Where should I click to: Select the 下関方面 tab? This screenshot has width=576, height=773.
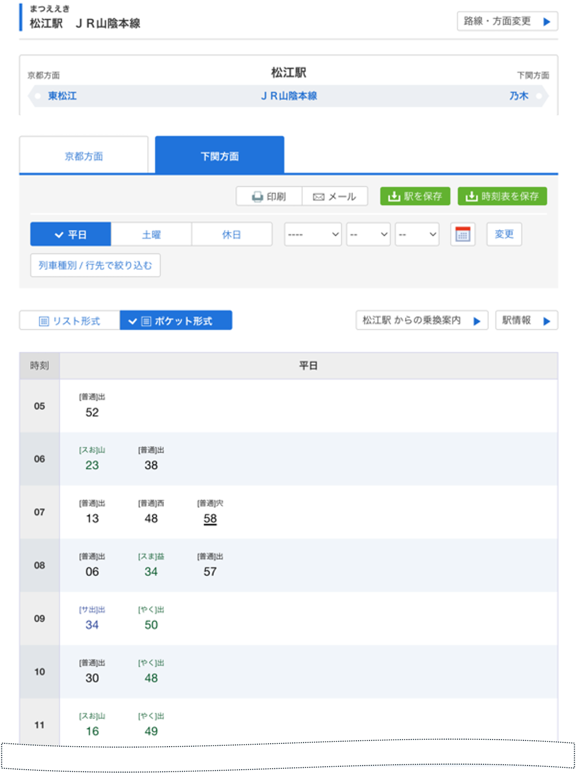tap(220, 156)
